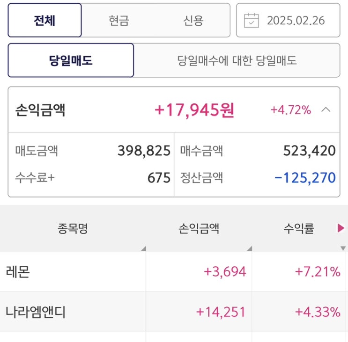Tap the 수수료+ fee label
Screen dimensions: 348x342
pyautogui.click(x=35, y=178)
